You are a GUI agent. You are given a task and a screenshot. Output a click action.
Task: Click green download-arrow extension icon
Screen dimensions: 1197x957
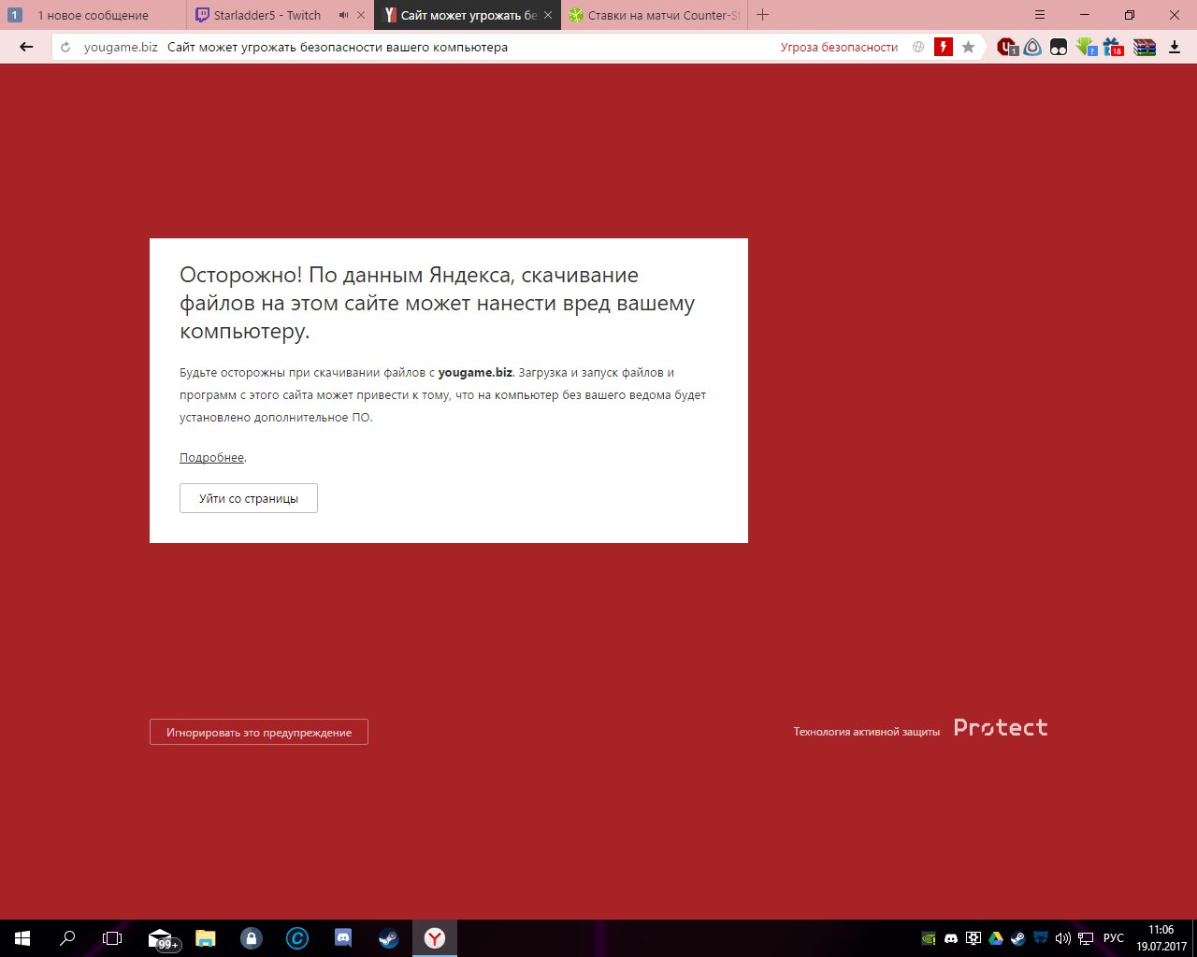tap(1086, 47)
